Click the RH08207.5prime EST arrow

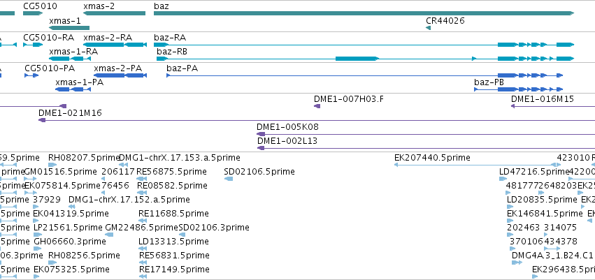tap(52, 165)
